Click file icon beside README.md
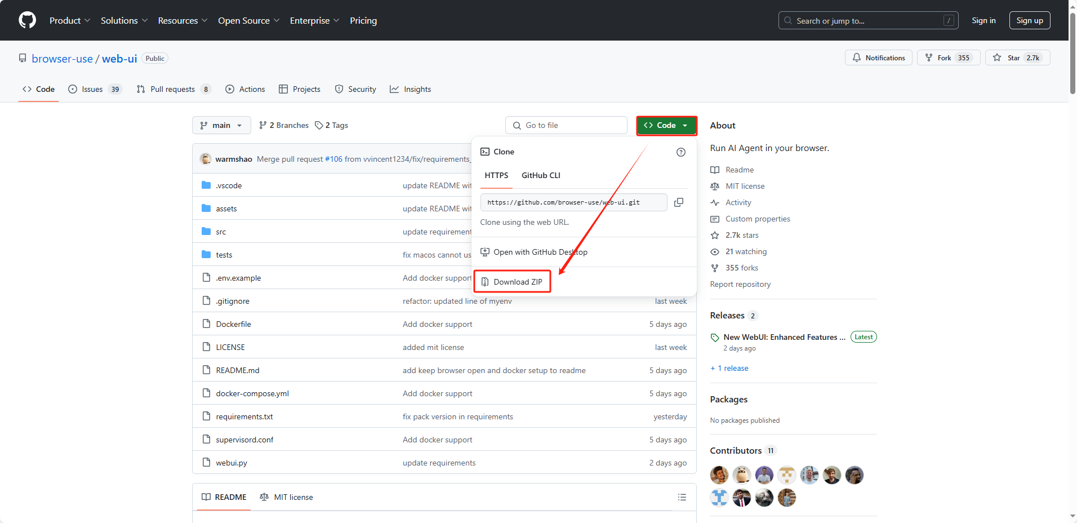1077x523 pixels. click(206, 370)
